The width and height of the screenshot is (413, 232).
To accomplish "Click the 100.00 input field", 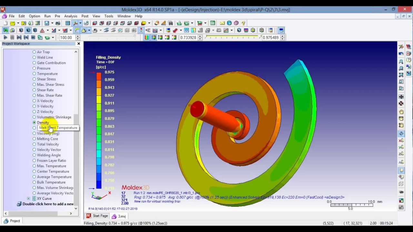I will pos(67,37).
